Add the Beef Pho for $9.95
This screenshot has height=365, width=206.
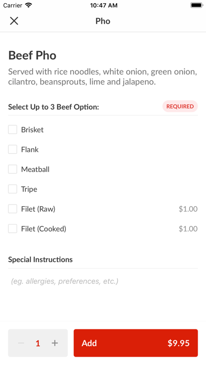136,343
